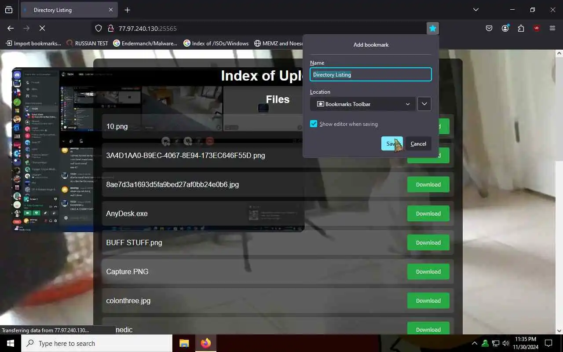Open MEMZ and Noesc bookmark
Screen dimensions: 563x352
pos(278,43)
